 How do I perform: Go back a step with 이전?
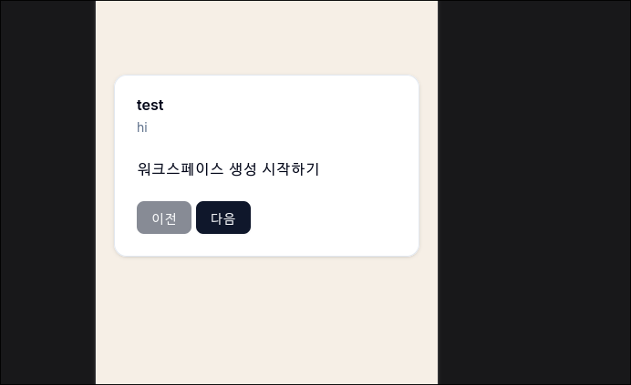(164, 218)
